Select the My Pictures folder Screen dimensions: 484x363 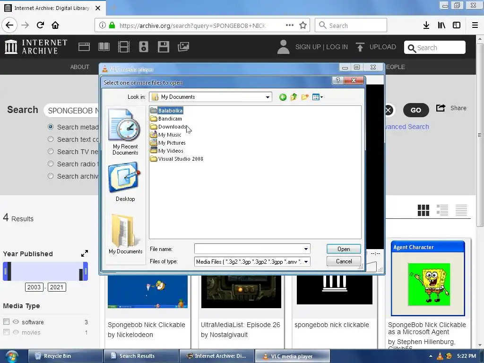click(x=168, y=143)
